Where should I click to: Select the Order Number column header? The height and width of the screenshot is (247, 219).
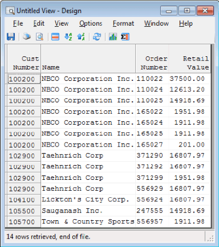tap(152, 58)
